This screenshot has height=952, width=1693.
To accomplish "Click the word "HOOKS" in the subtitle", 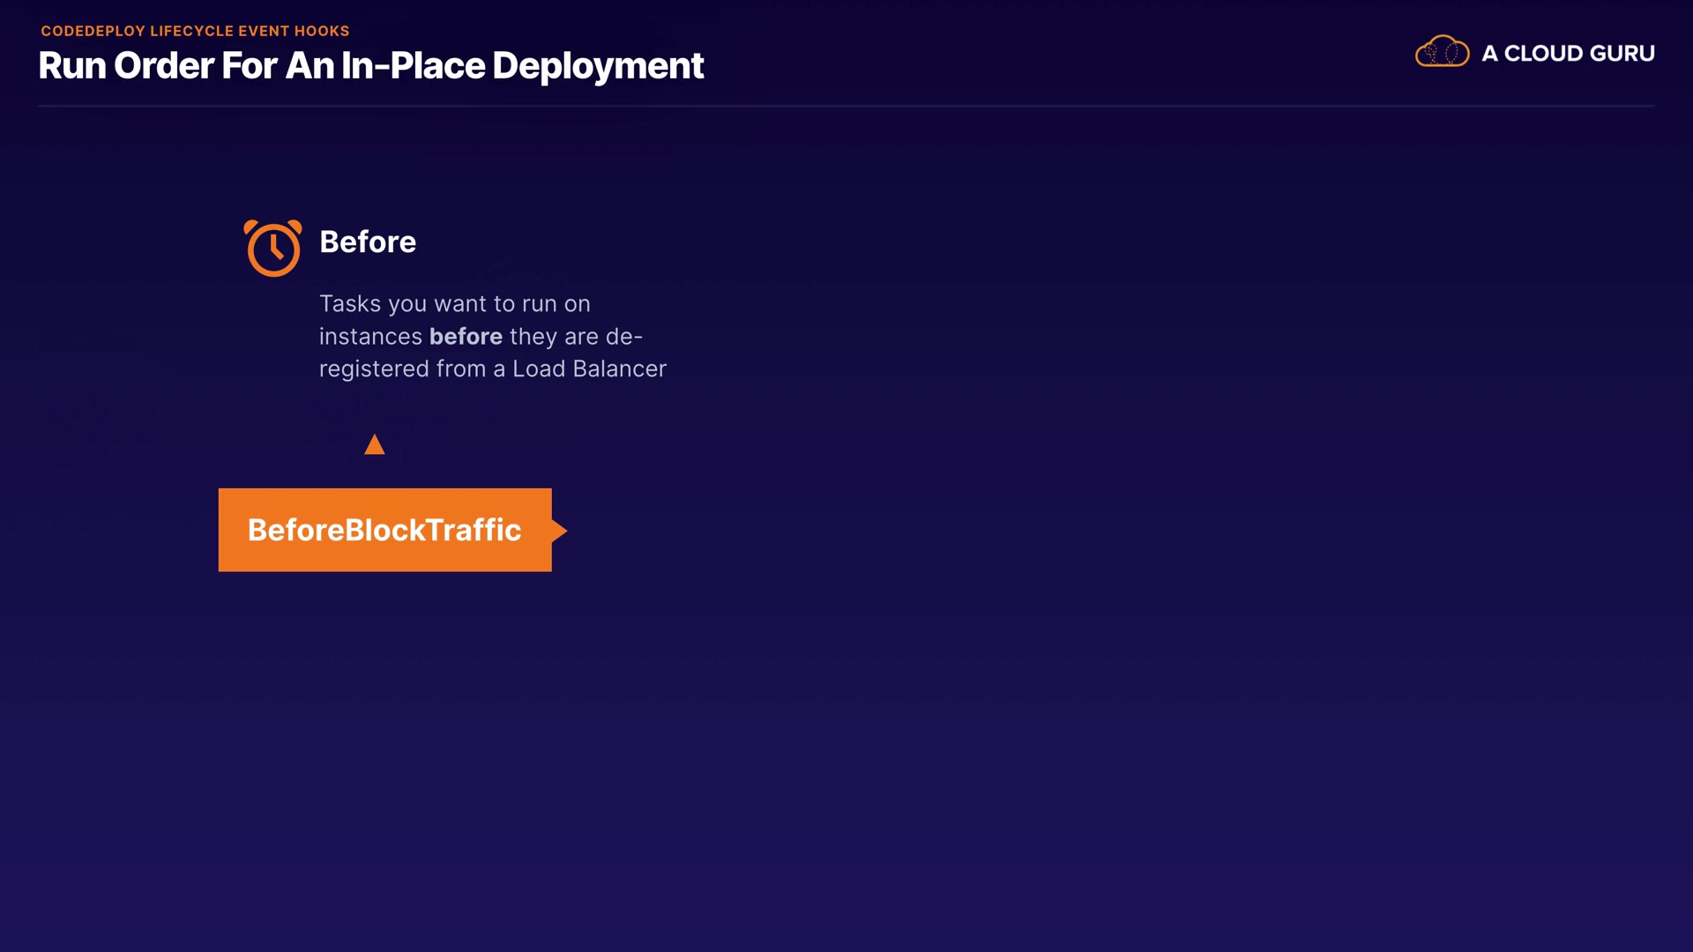I will pyautogui.click(x=322, y=31).
